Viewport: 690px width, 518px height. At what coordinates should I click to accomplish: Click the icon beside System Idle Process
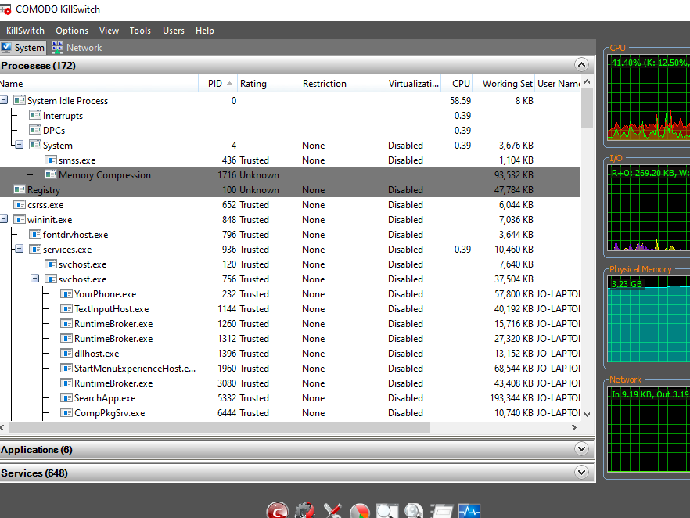[20, 100]
